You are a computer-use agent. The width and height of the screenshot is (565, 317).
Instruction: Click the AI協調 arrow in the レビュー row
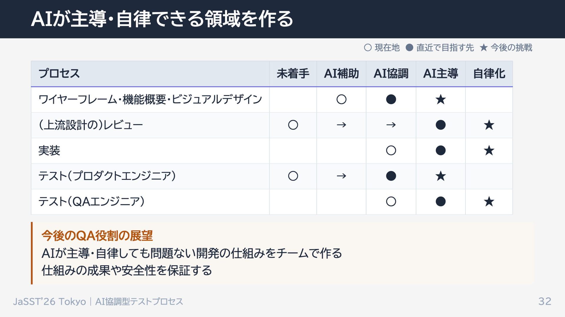391,125
